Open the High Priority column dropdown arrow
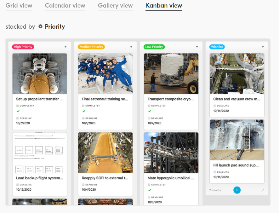Viewport: 279px width, 213px height. 65,47
